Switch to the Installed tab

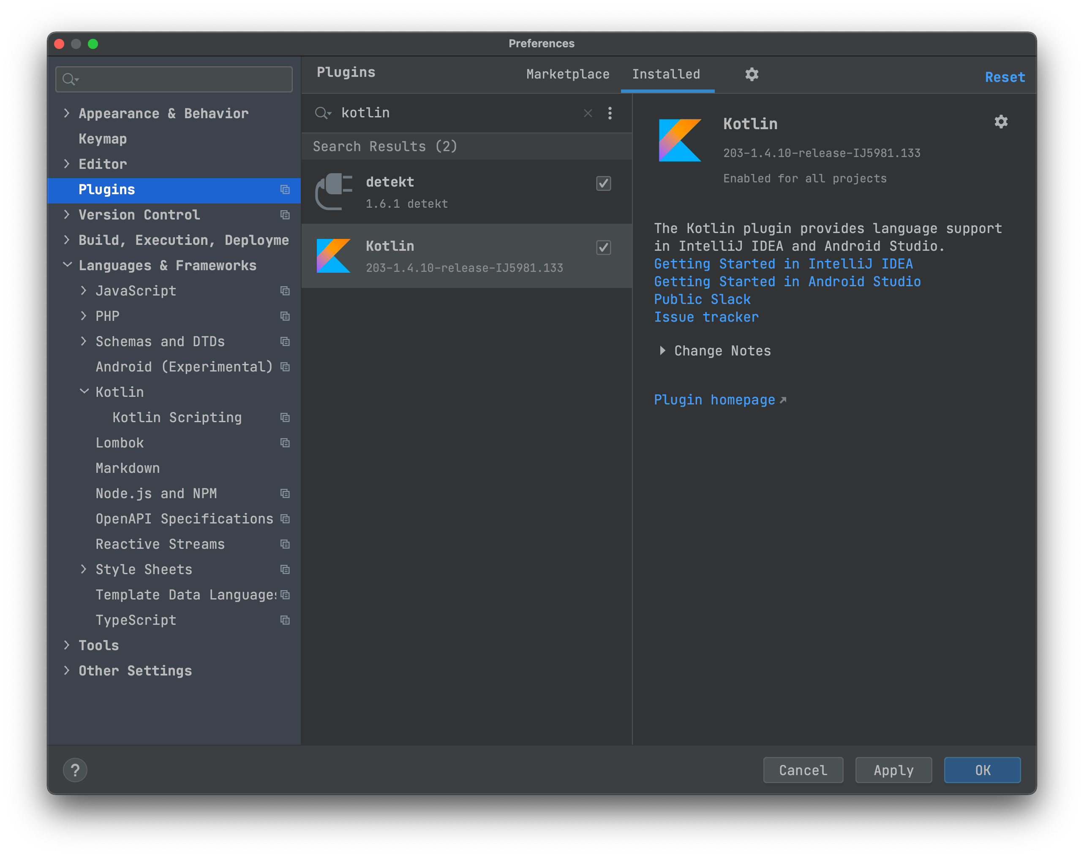click(666, 74)
